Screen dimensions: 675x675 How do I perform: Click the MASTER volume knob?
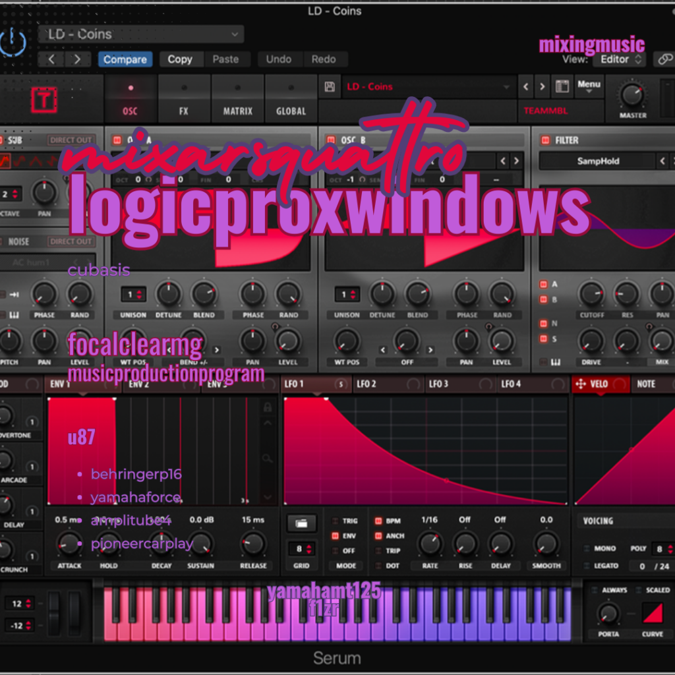tap(632, 95)
